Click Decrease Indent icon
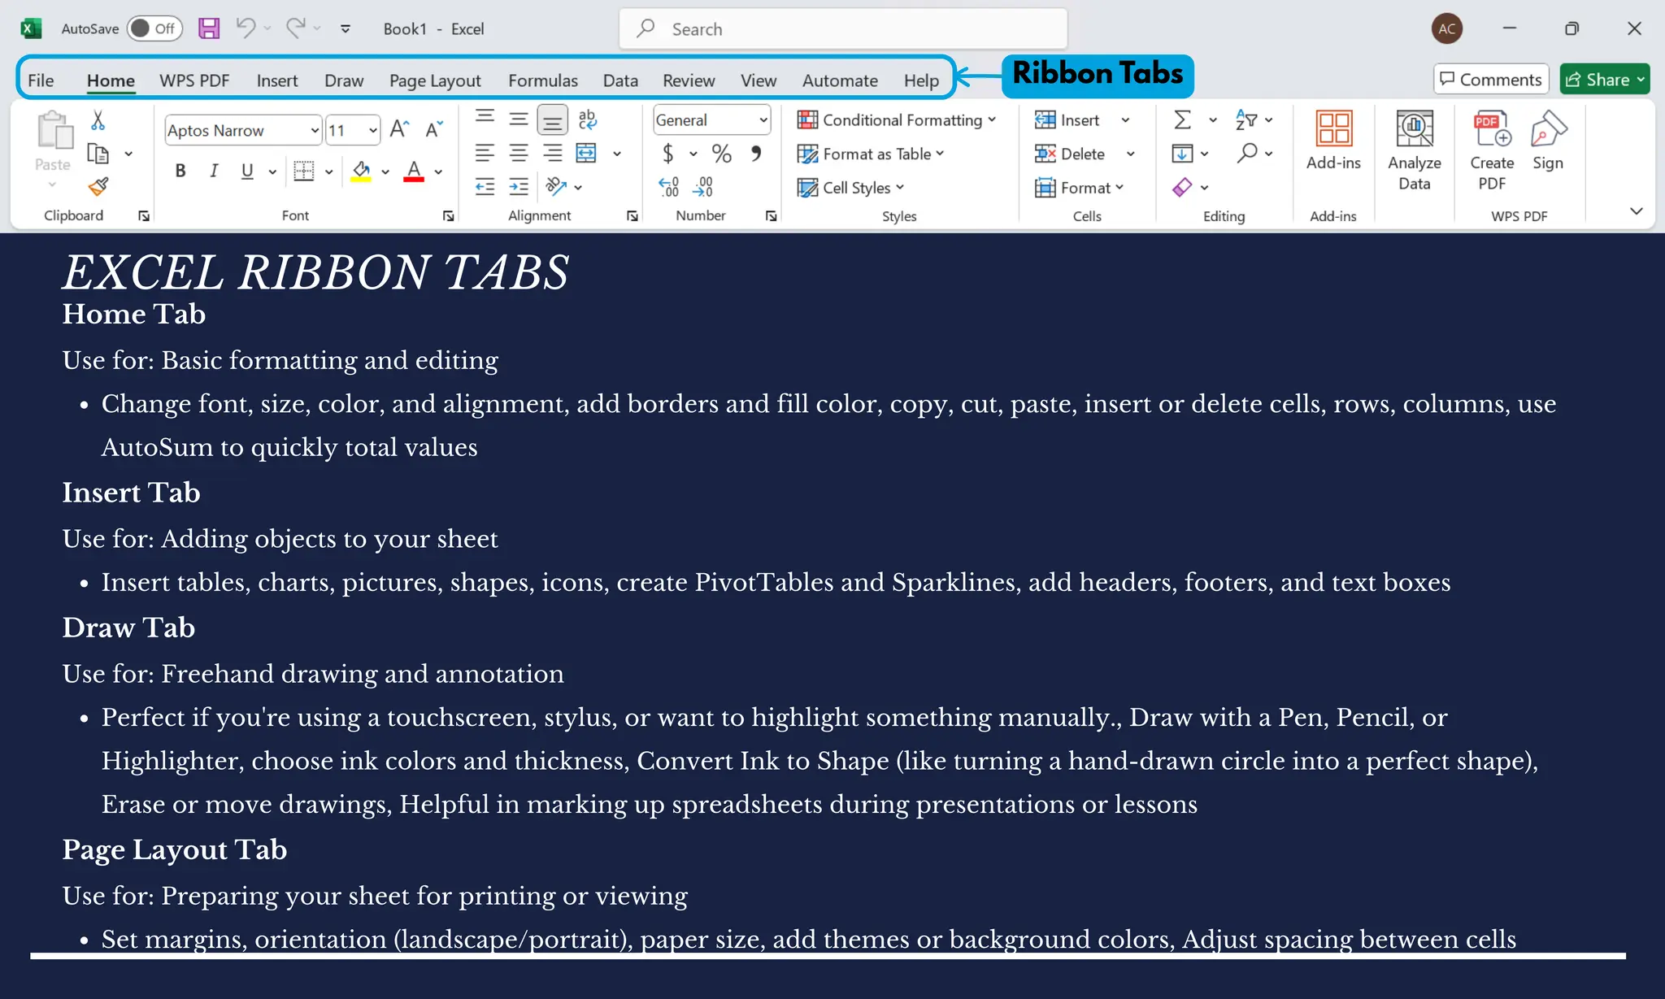 pos(485,187)
